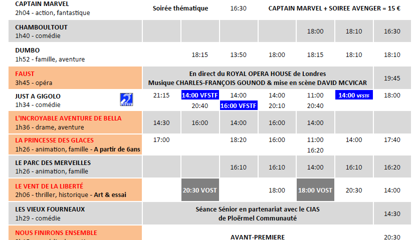414x240 pixels.
Task: Select the 19:45 Faust showtime
Action: click(x=392, y=78)
